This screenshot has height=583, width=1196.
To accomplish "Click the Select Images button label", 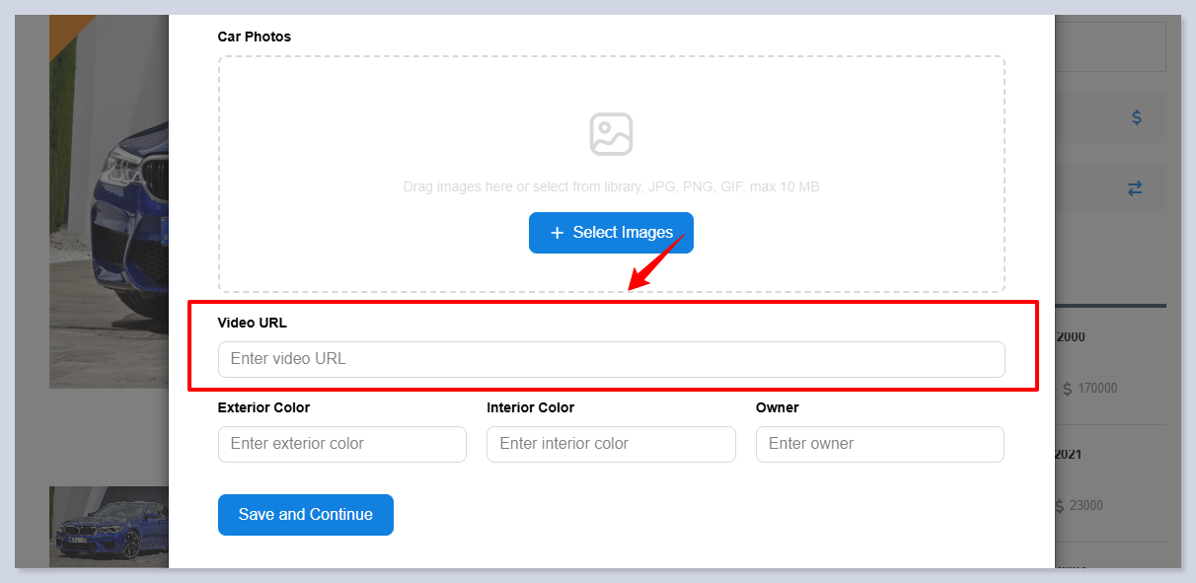I will [623, 233].
